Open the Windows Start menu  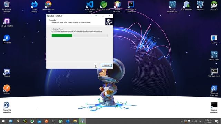click(x=3, y=121)
